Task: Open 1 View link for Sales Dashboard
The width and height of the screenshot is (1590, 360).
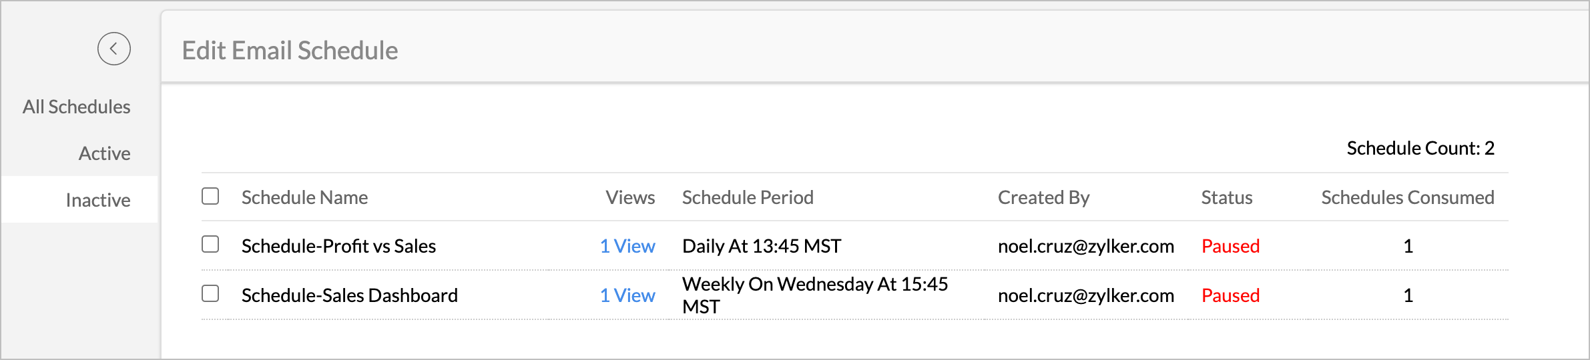Action: point(627,295)
